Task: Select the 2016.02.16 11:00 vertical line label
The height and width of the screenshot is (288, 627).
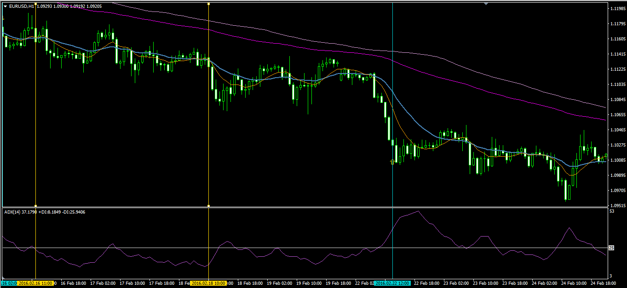Action: pos(35,283)
